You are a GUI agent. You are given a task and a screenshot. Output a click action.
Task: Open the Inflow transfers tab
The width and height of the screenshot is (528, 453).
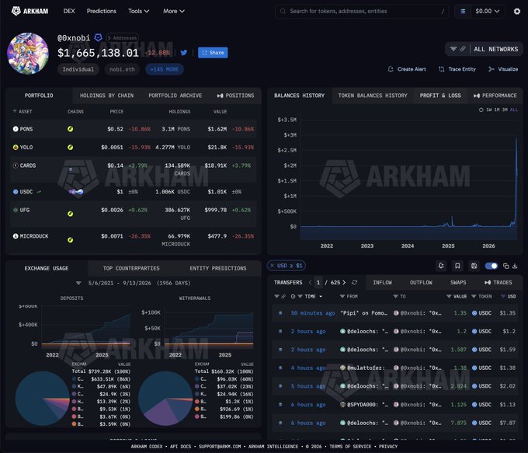pos(382,283)
